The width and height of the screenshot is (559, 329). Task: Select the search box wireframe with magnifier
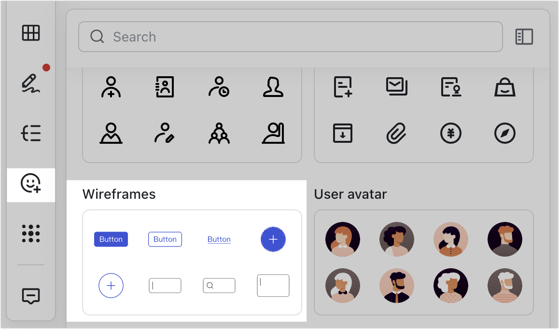click(219, 285)
